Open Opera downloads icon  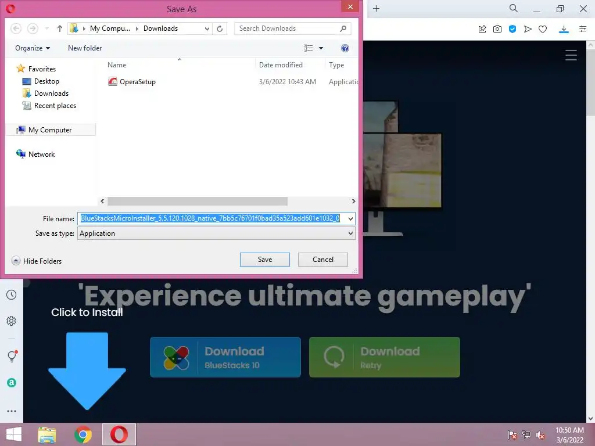[564, 29]
